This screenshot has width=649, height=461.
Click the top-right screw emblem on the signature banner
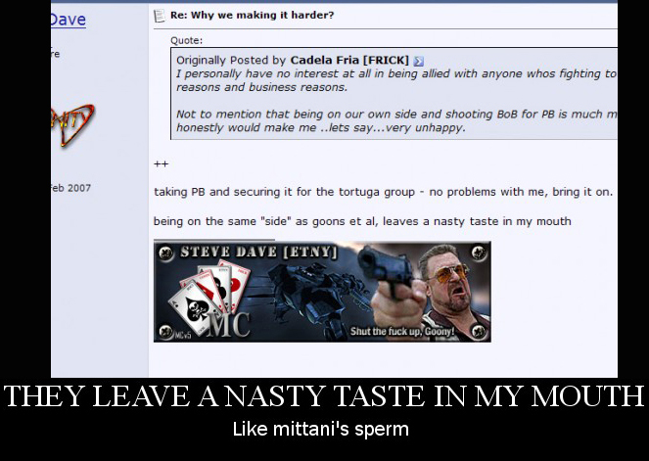[479, 252]
